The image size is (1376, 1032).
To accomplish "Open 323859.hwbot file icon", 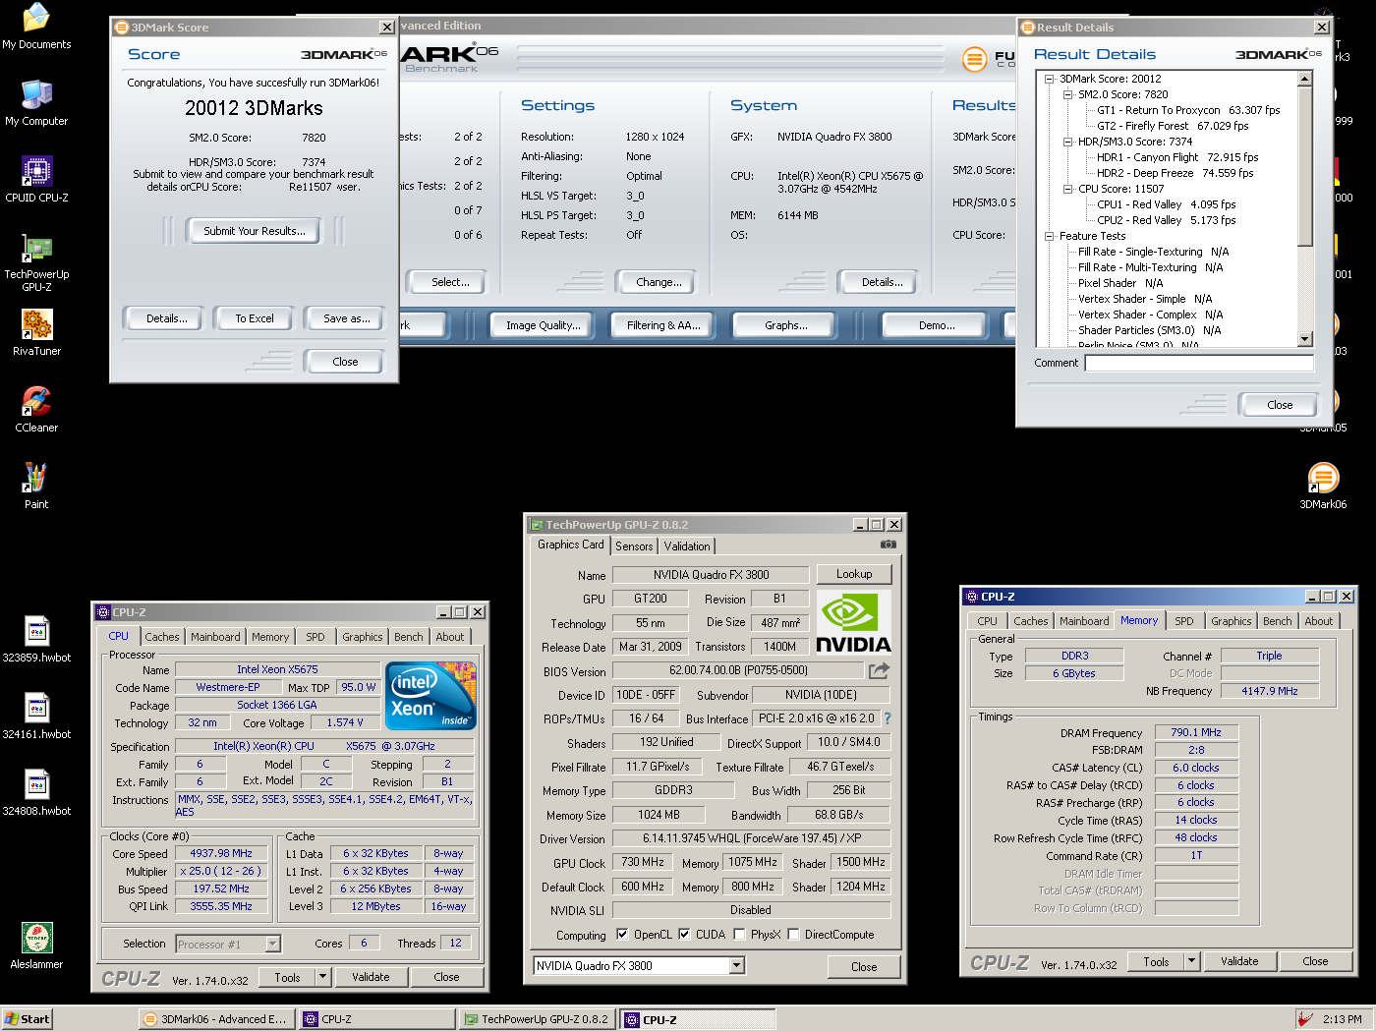I will click(x=36, y=639).
